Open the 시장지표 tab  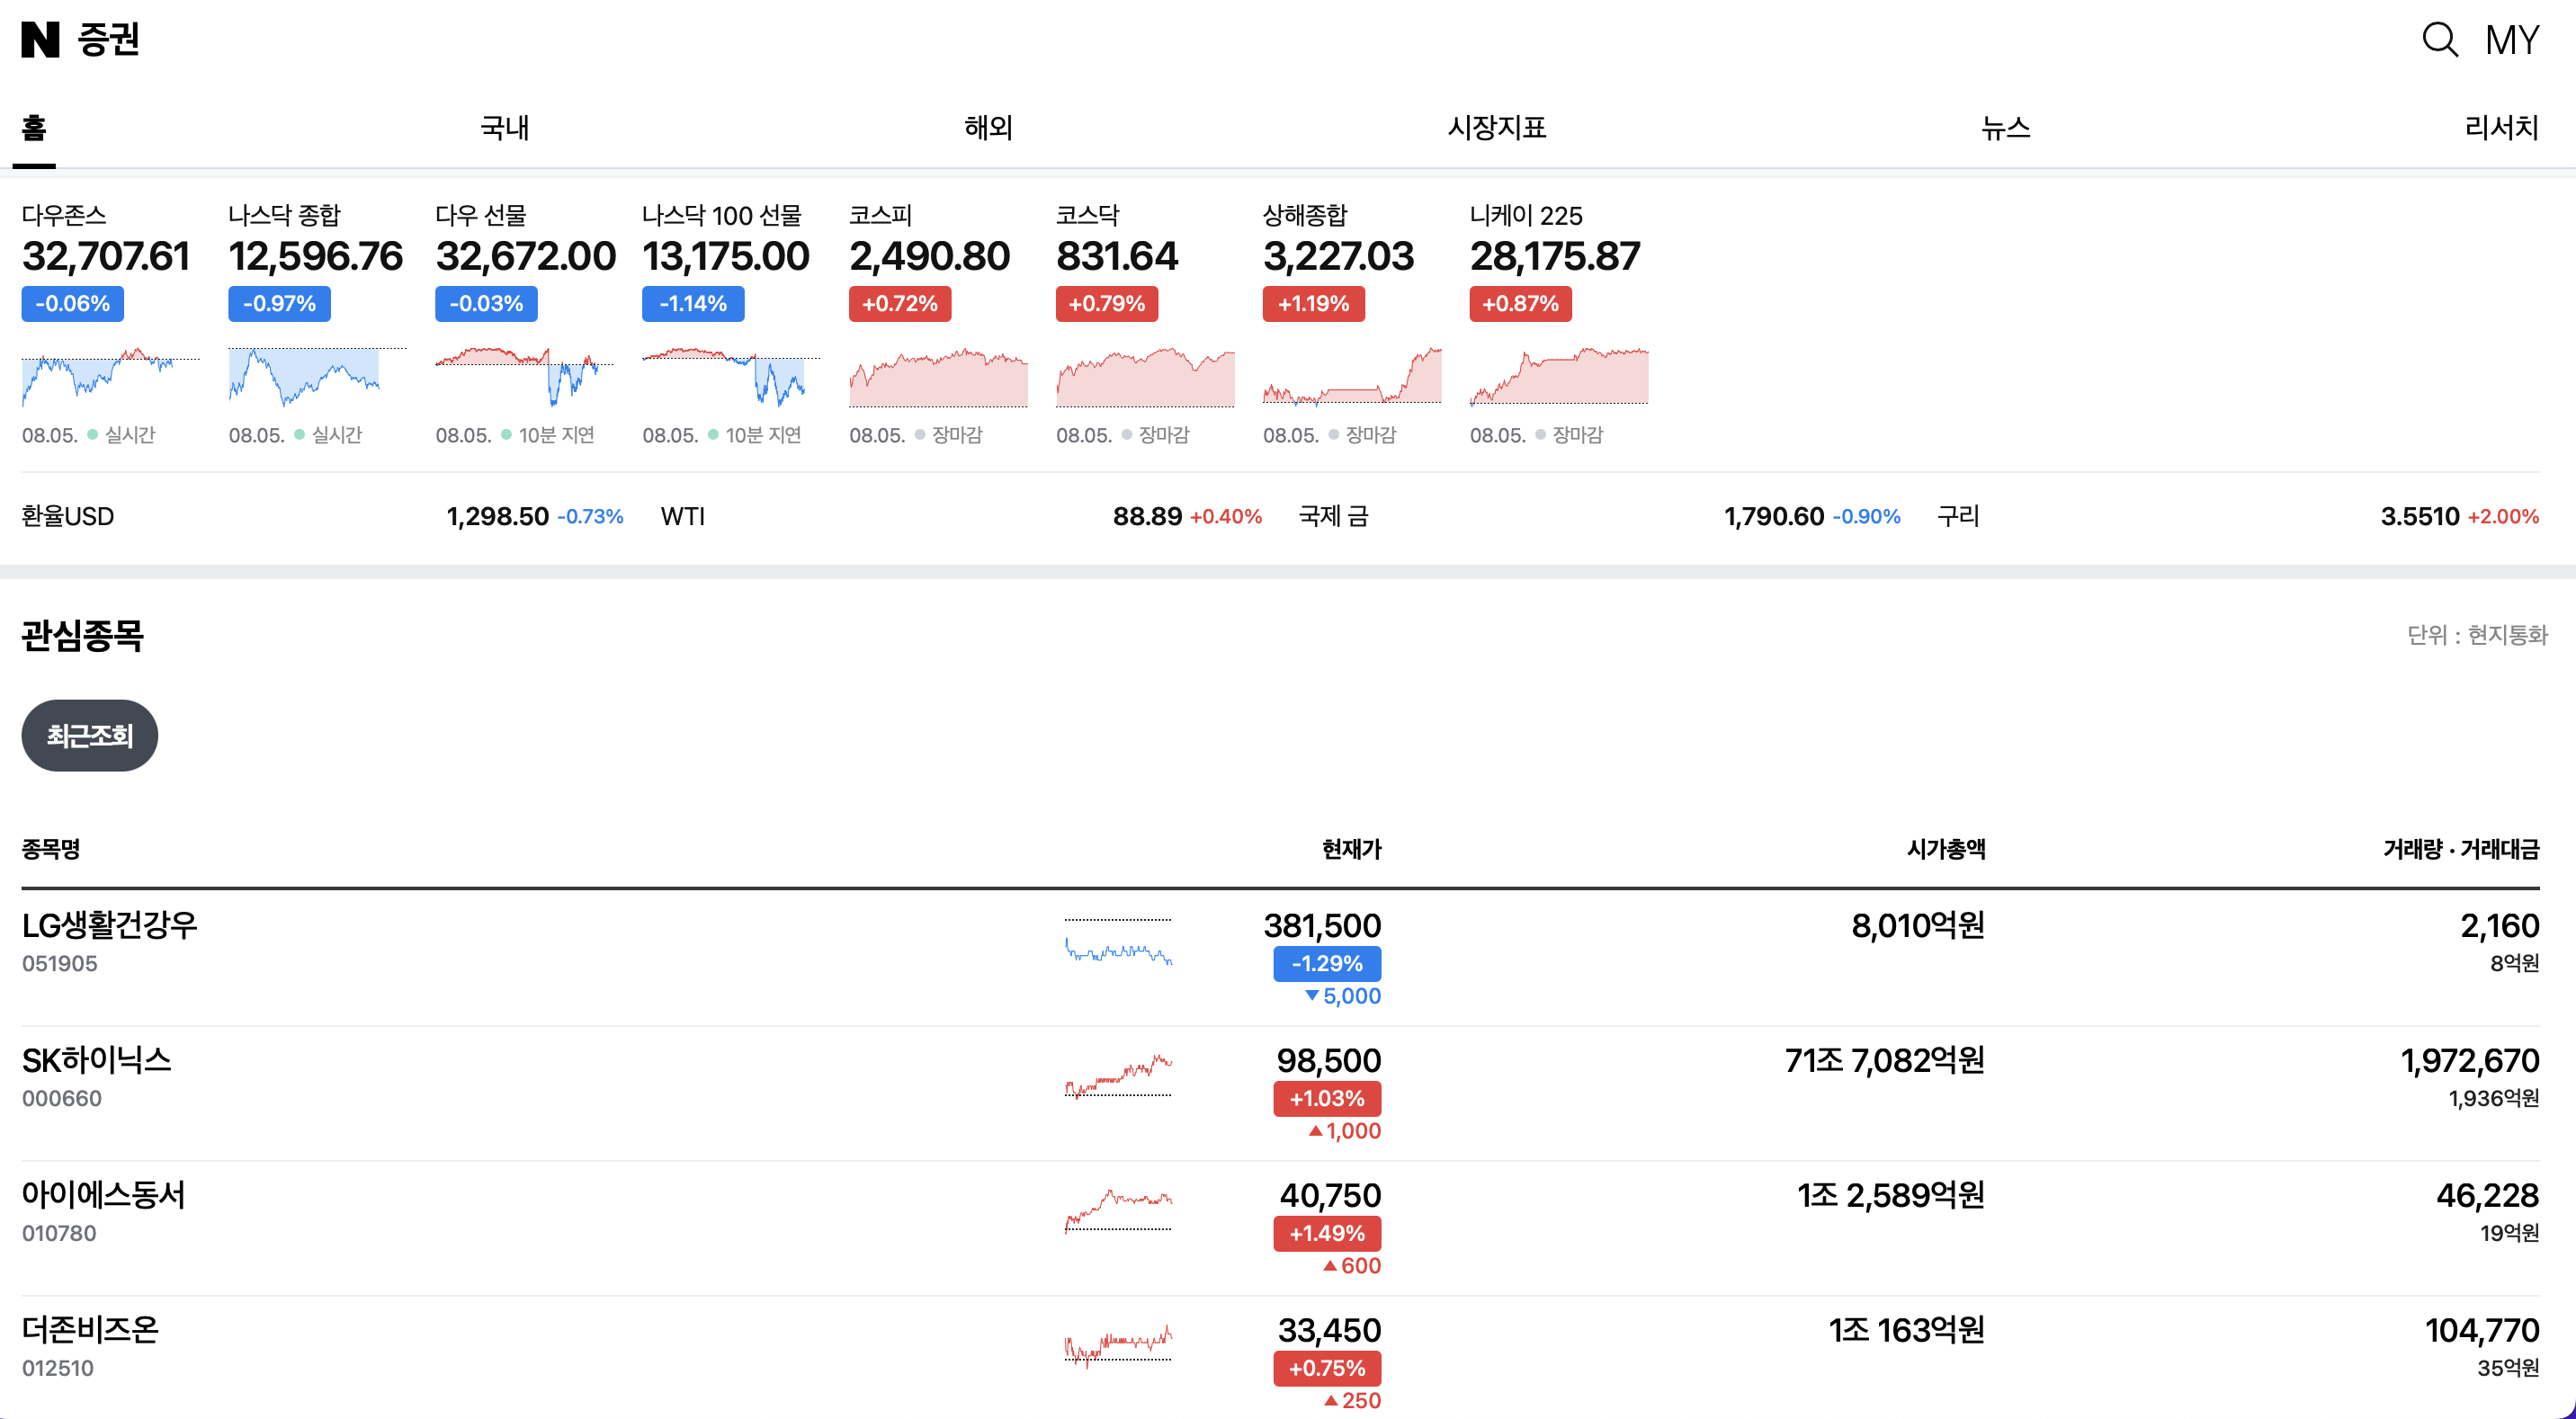click(x=1496, y=128)
